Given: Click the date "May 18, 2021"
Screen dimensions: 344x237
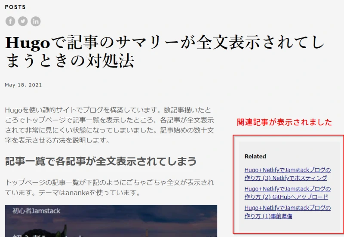Looking at the screenshot, I should pyautogui.click(x=23, y=85).
